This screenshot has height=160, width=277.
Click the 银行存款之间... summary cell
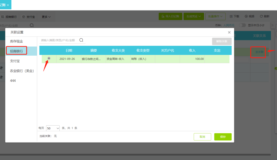tap(93, 59)
